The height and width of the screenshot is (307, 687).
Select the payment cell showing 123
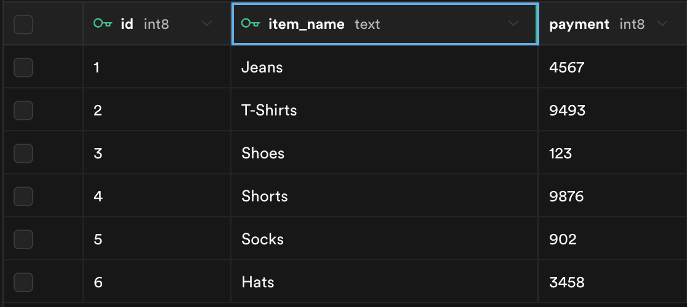tap(561, 153)
